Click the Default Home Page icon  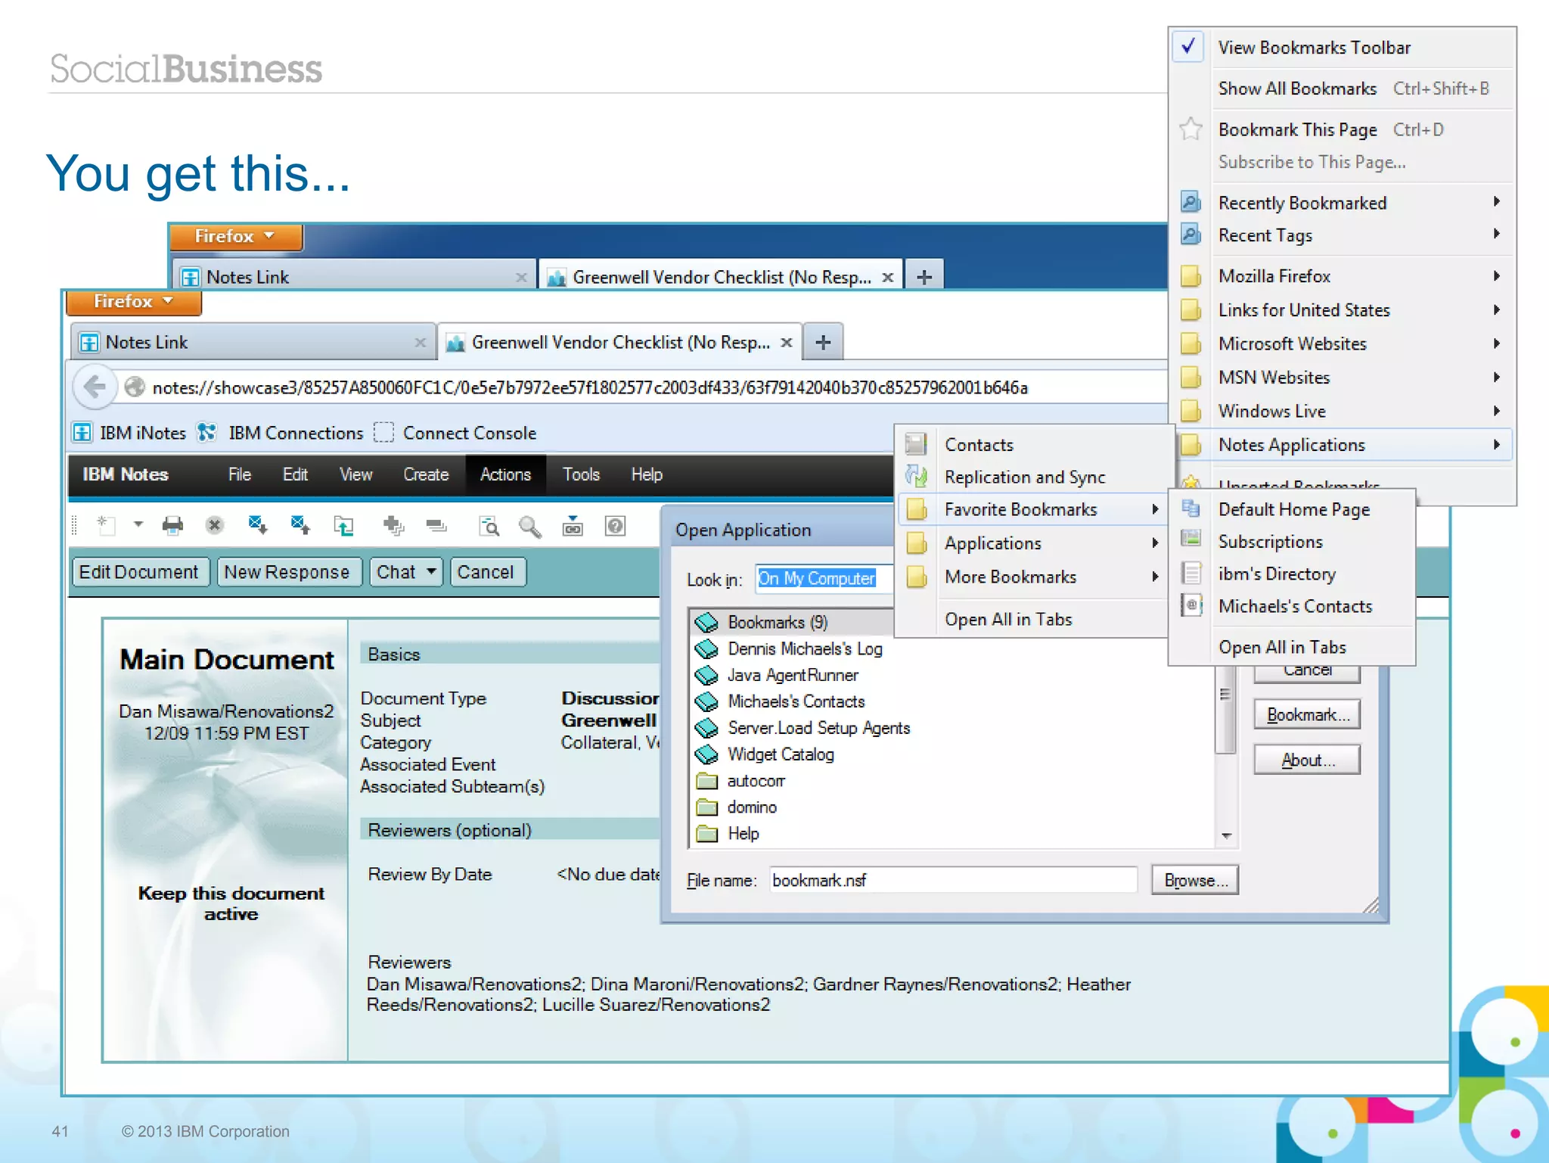(x=1191, y=508)
